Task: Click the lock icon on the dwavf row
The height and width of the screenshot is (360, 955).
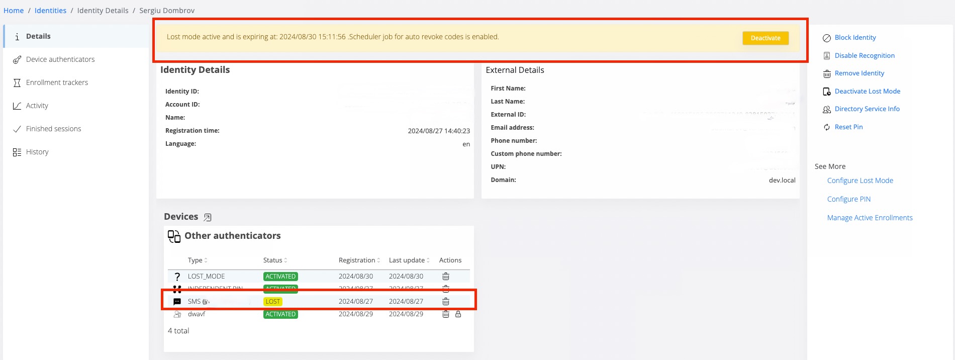Action: pyautogui.click(x=458, y=314)
